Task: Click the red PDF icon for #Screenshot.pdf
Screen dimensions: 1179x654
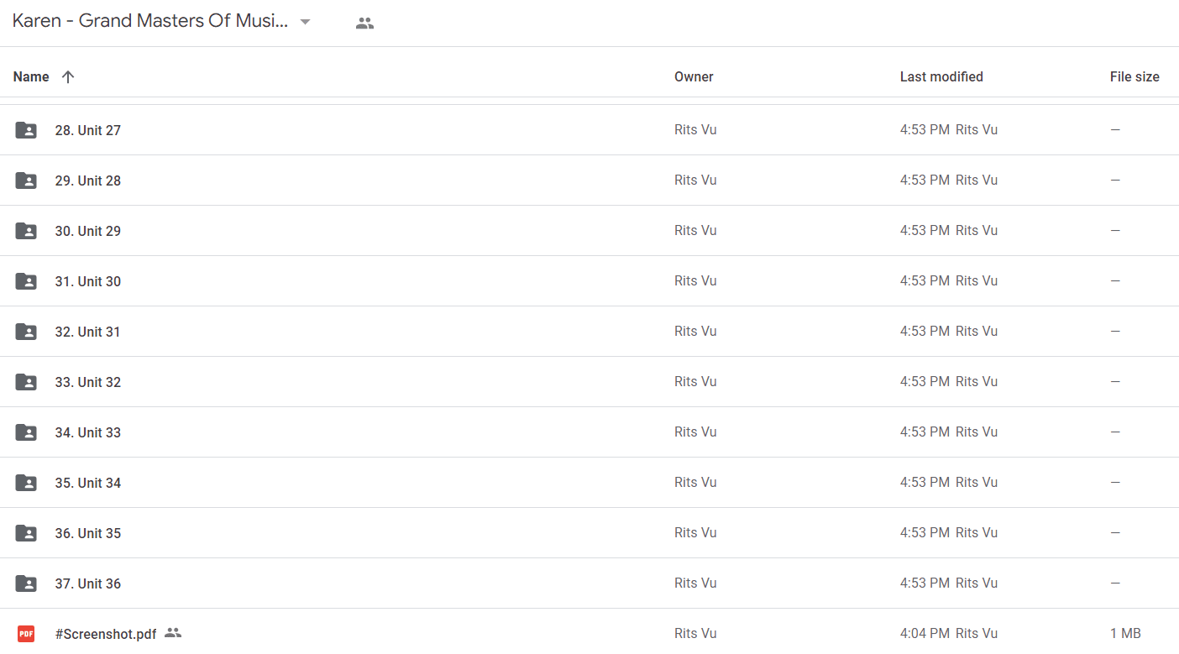Action: [x=26, y=634]
